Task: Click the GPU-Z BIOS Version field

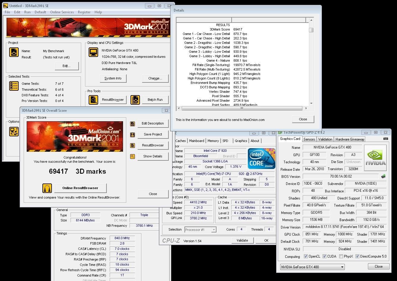Action: (x=341, y=176)
